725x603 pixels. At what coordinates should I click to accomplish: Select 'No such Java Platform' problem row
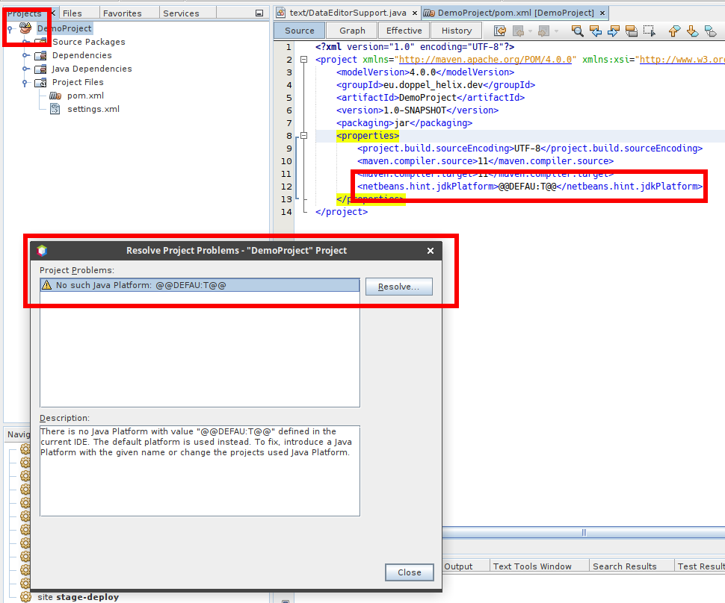click(x=200, y=285)
